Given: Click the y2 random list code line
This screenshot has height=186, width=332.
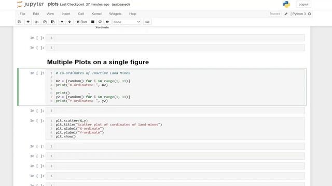Looking at the screenshot, I should [93, 97].
